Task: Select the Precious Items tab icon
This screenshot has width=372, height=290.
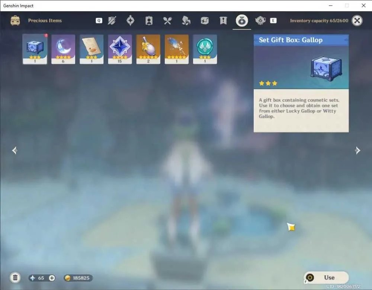Action: (242, 20)
